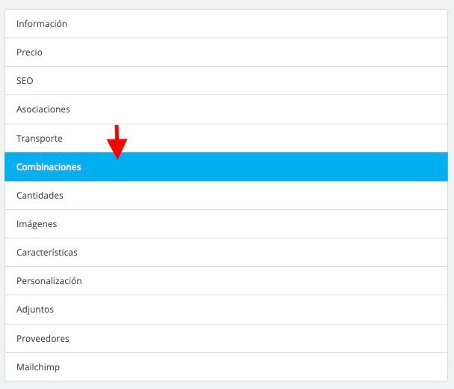Choose the suppliers entry near the bottom
This screenshot has height=389, width=454.
tap(226, 339)
